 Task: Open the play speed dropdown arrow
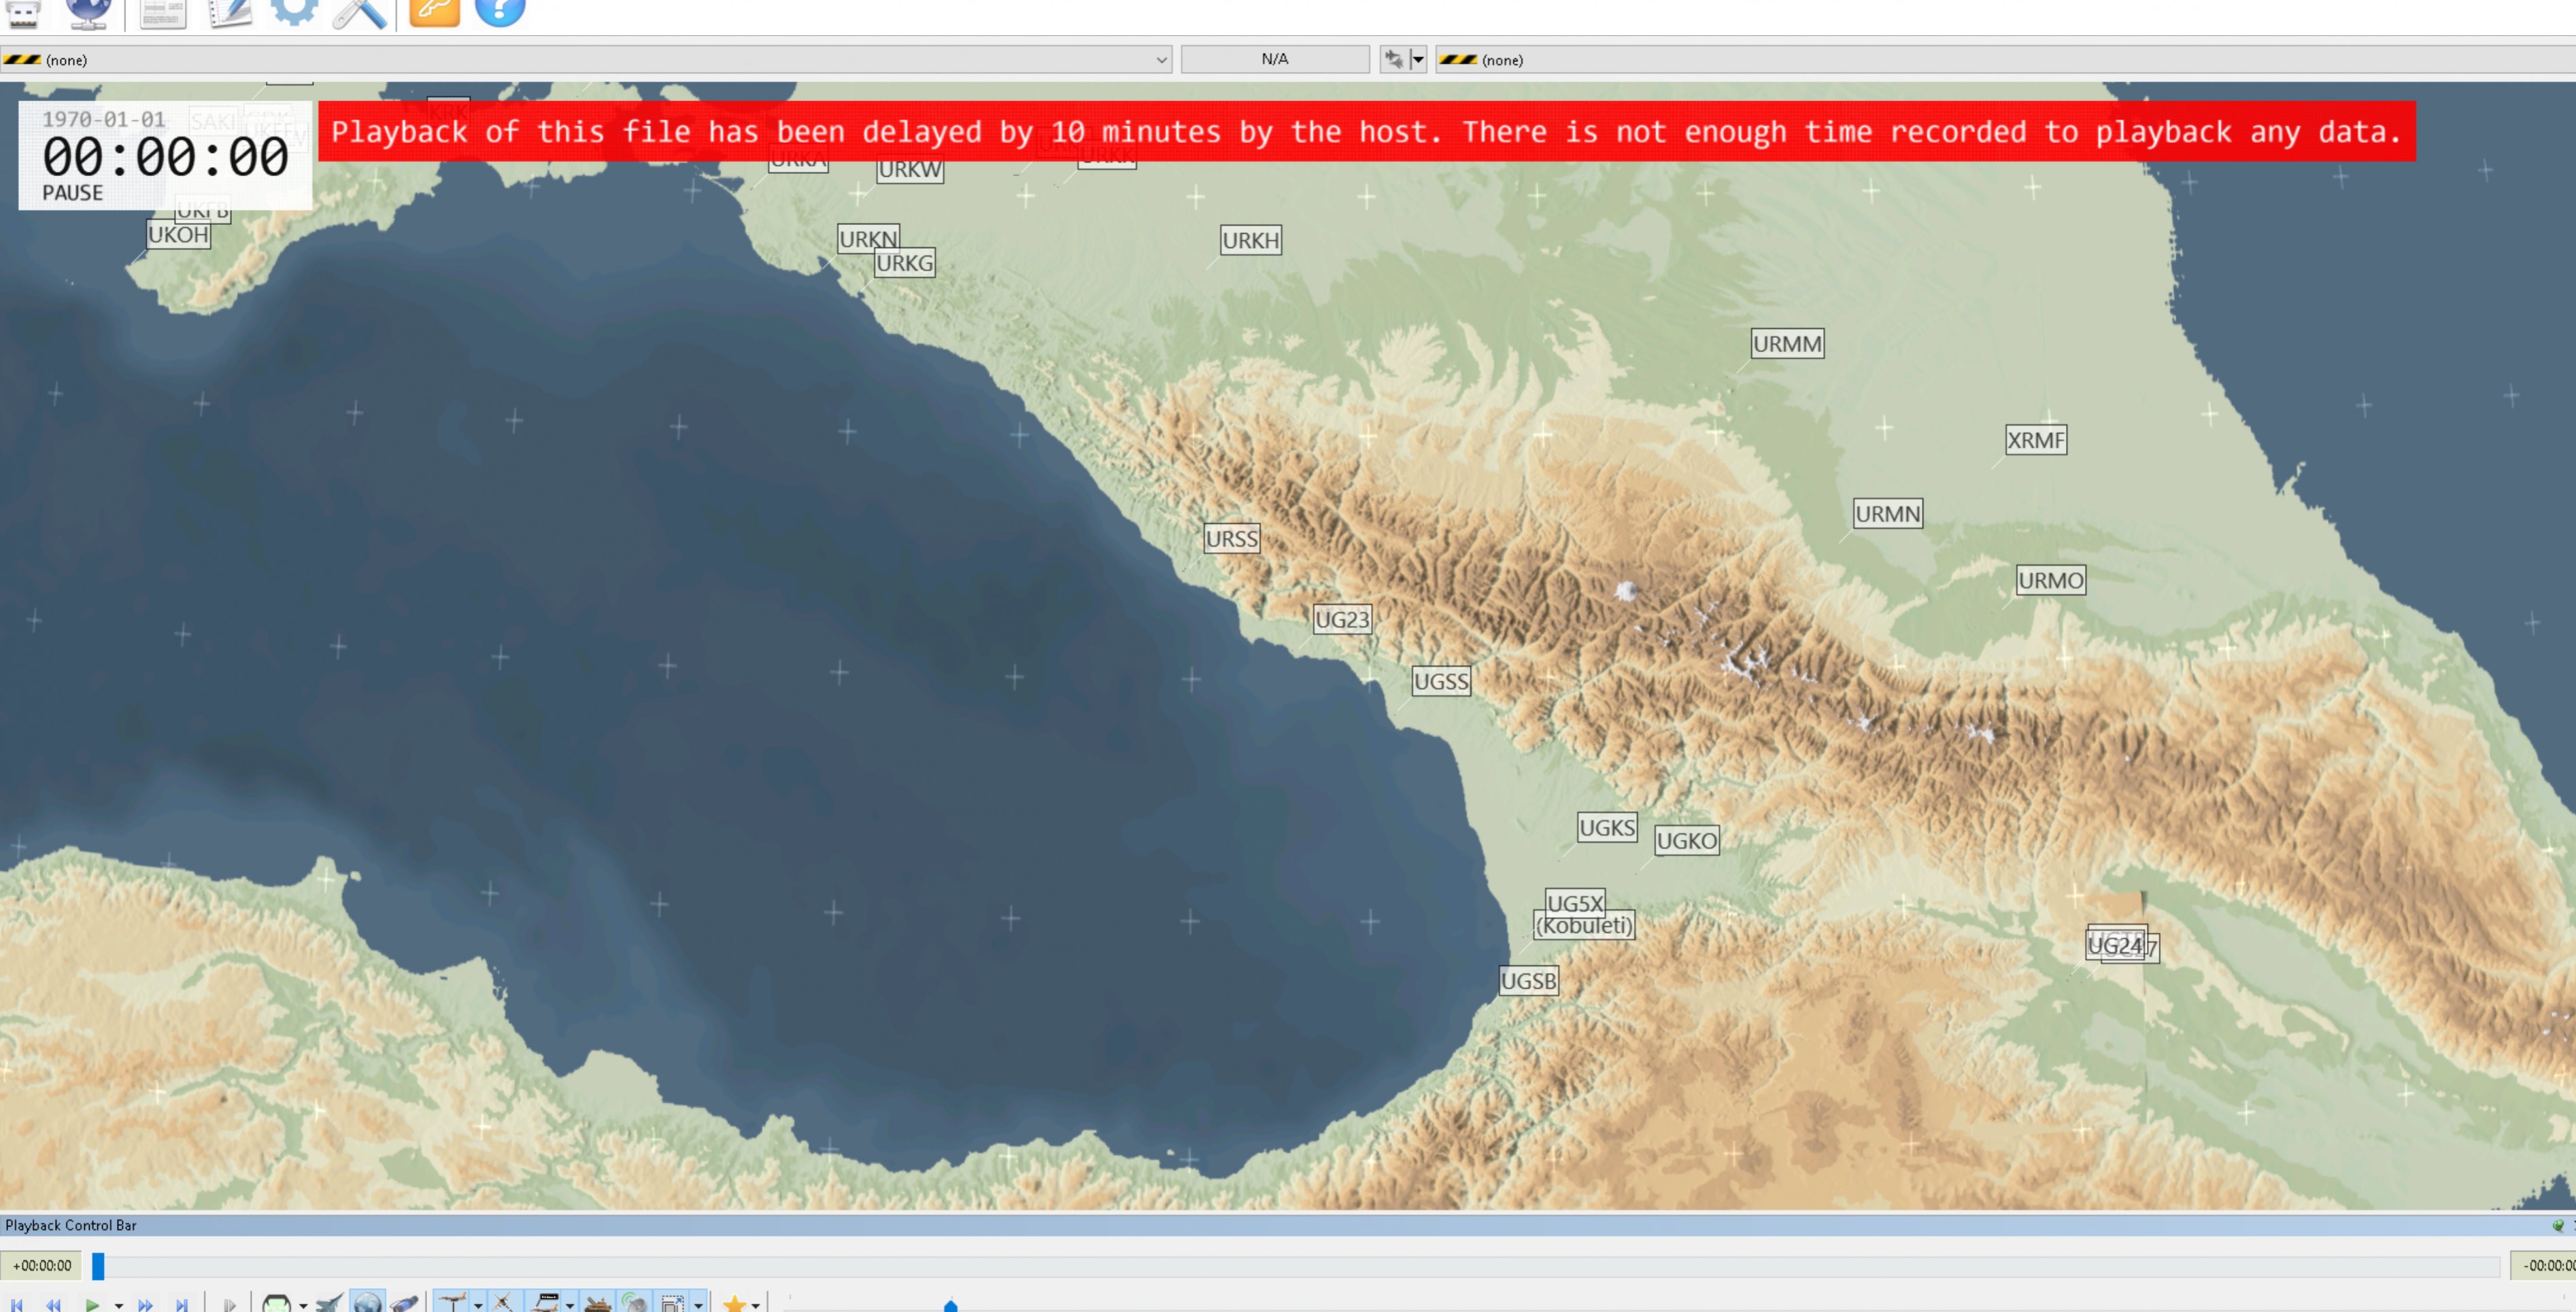[x=118, y=1305]
